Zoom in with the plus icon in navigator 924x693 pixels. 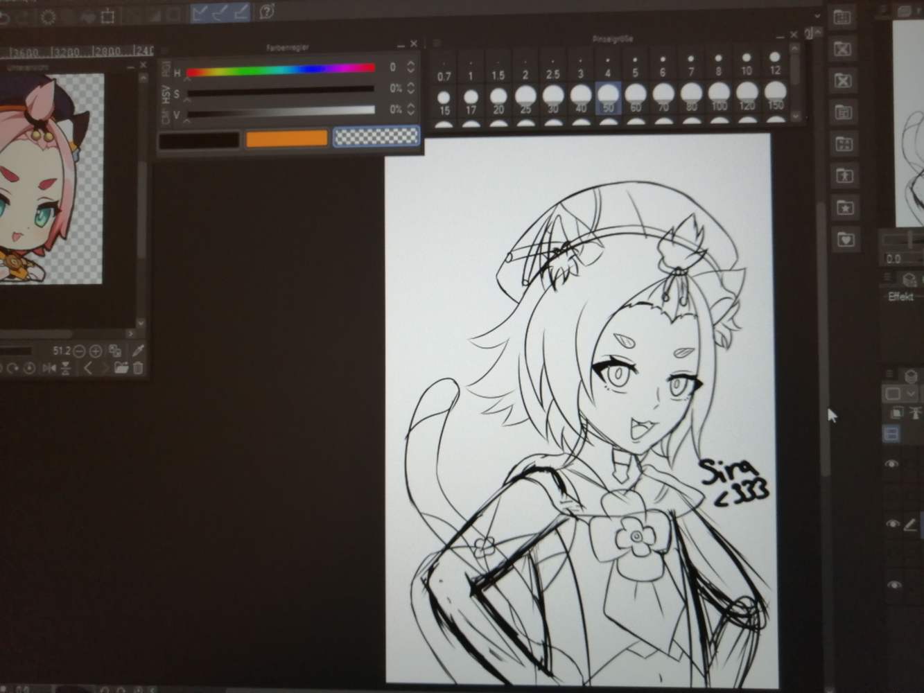tap(95, 351)
